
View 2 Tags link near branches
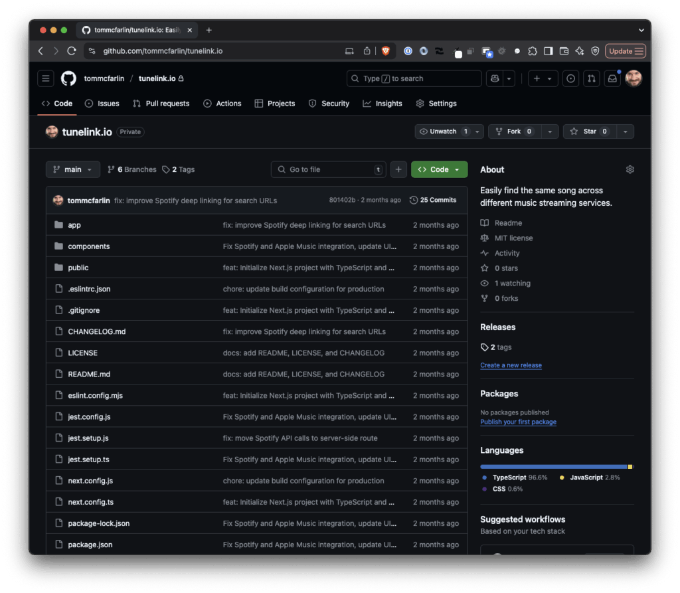pyautogui.click(x=178, y=169)
